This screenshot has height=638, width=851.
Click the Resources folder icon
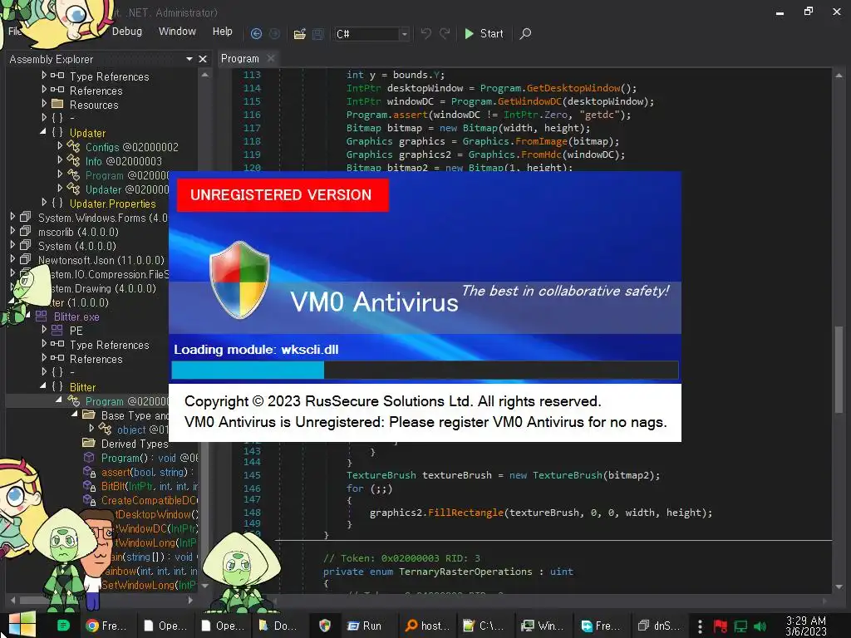point(57,104)
